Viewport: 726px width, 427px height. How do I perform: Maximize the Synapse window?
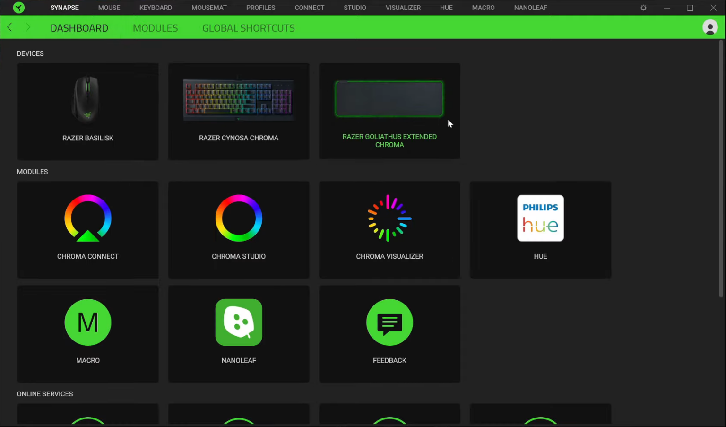[690, 8]
